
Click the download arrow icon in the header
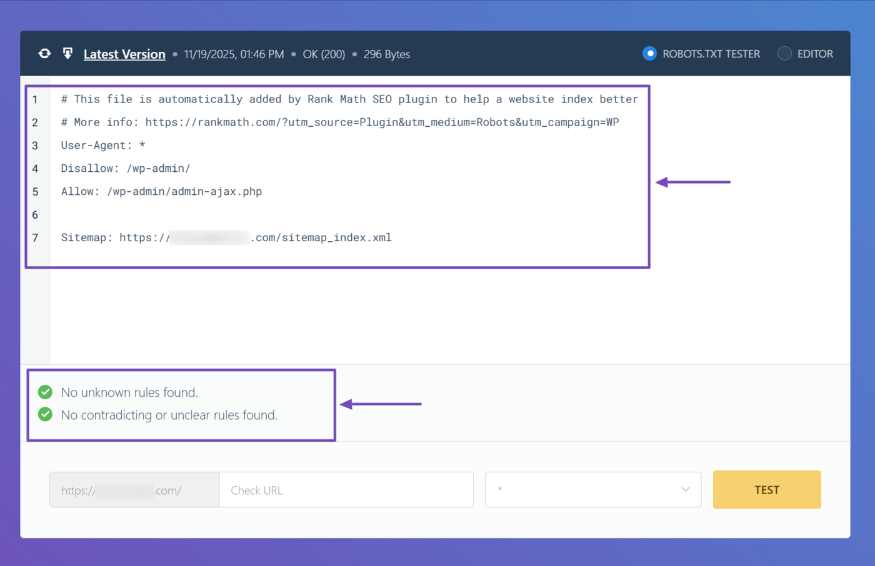coord(67,54)
